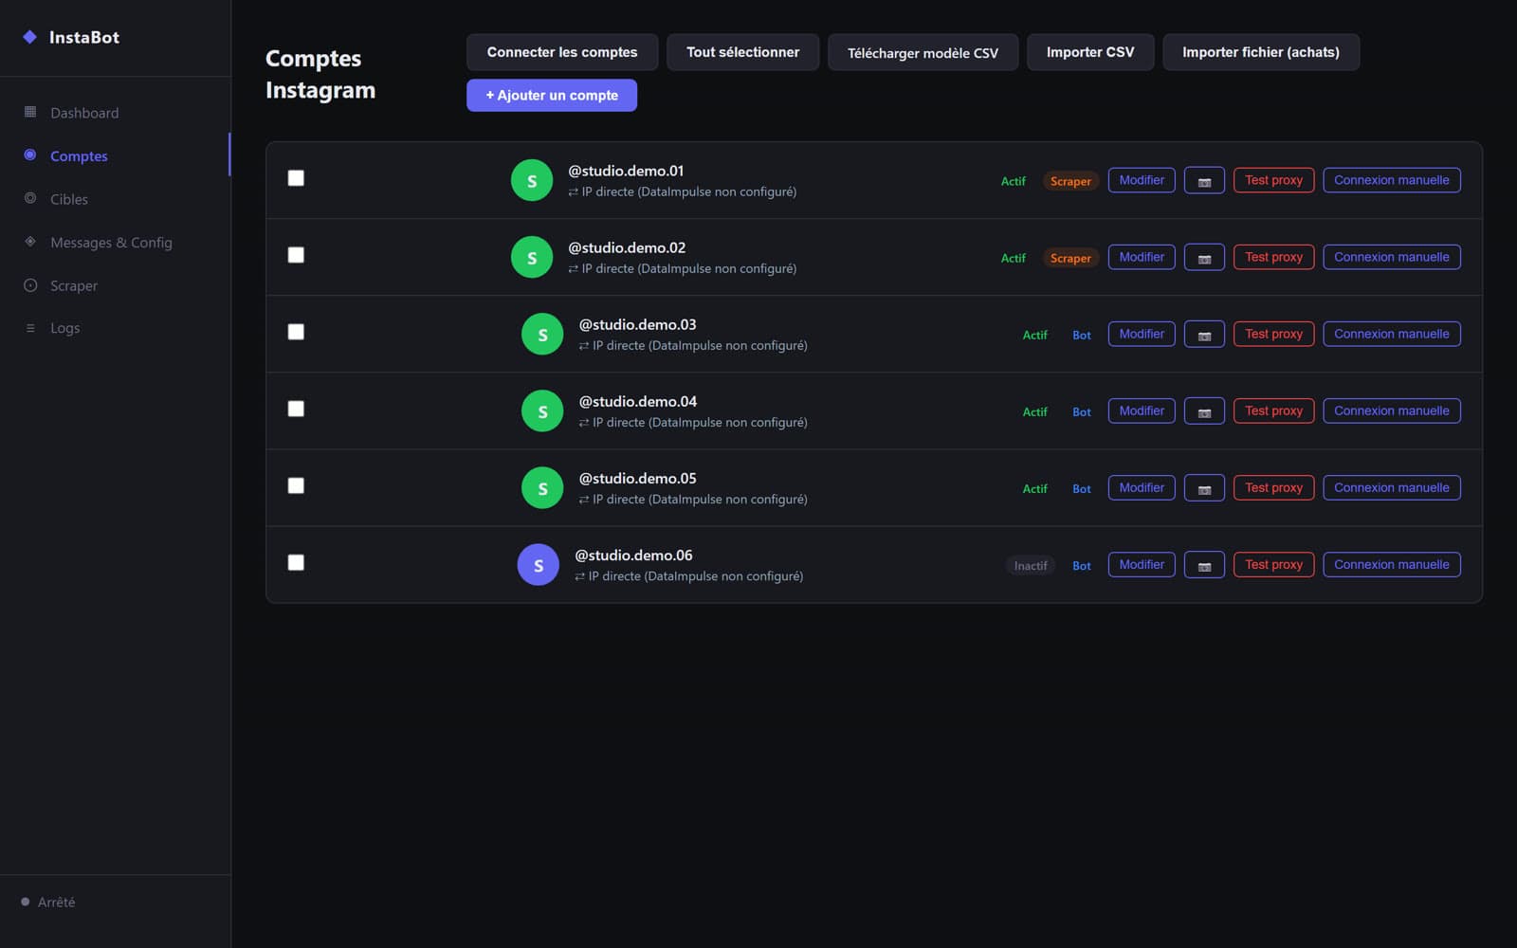Click the Scraper circle icon in sidebar
The height and width of the screenshot is (948, 1517).
tap(30, 285)
